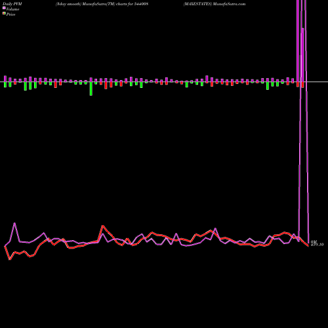Click the overlapping value label where the lines end

[x=317, y=243]
